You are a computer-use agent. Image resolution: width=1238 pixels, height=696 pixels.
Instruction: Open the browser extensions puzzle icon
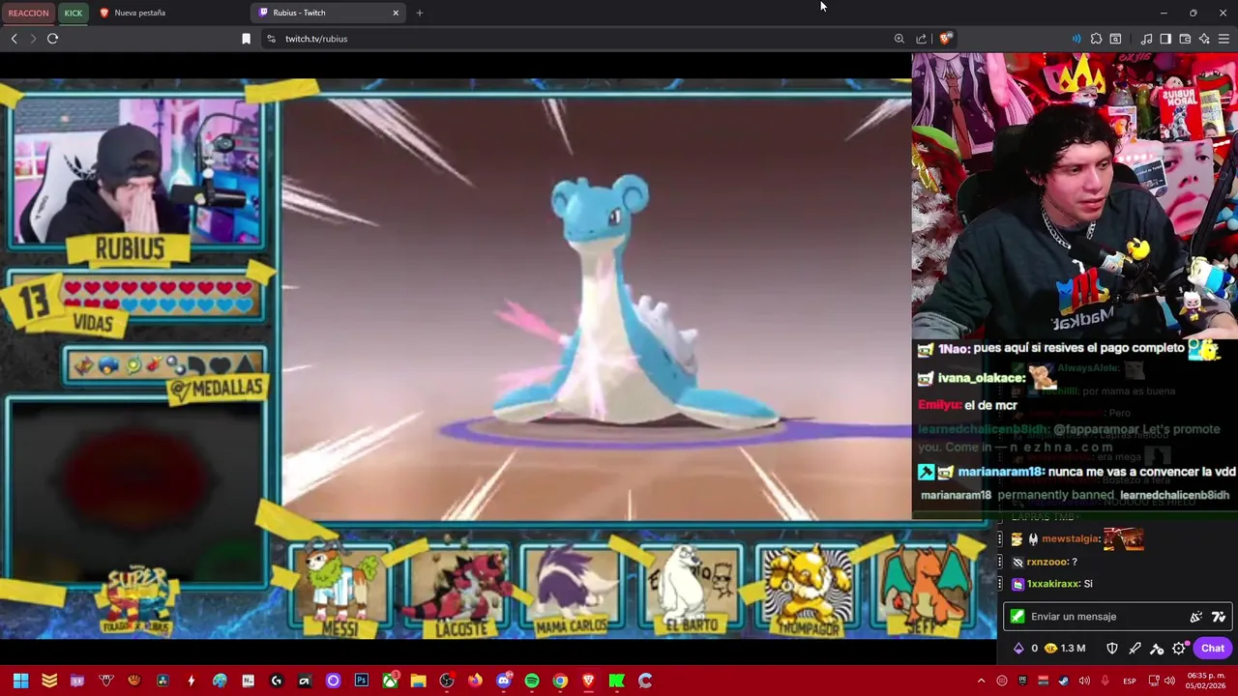tap(1096, 39)
